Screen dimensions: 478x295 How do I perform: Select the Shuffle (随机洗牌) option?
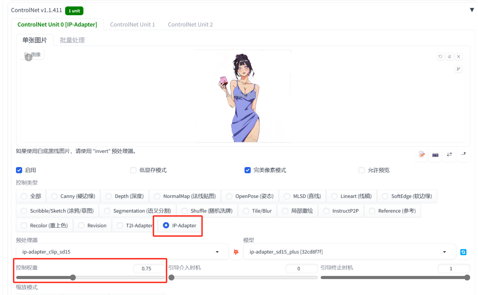point(207,211)
